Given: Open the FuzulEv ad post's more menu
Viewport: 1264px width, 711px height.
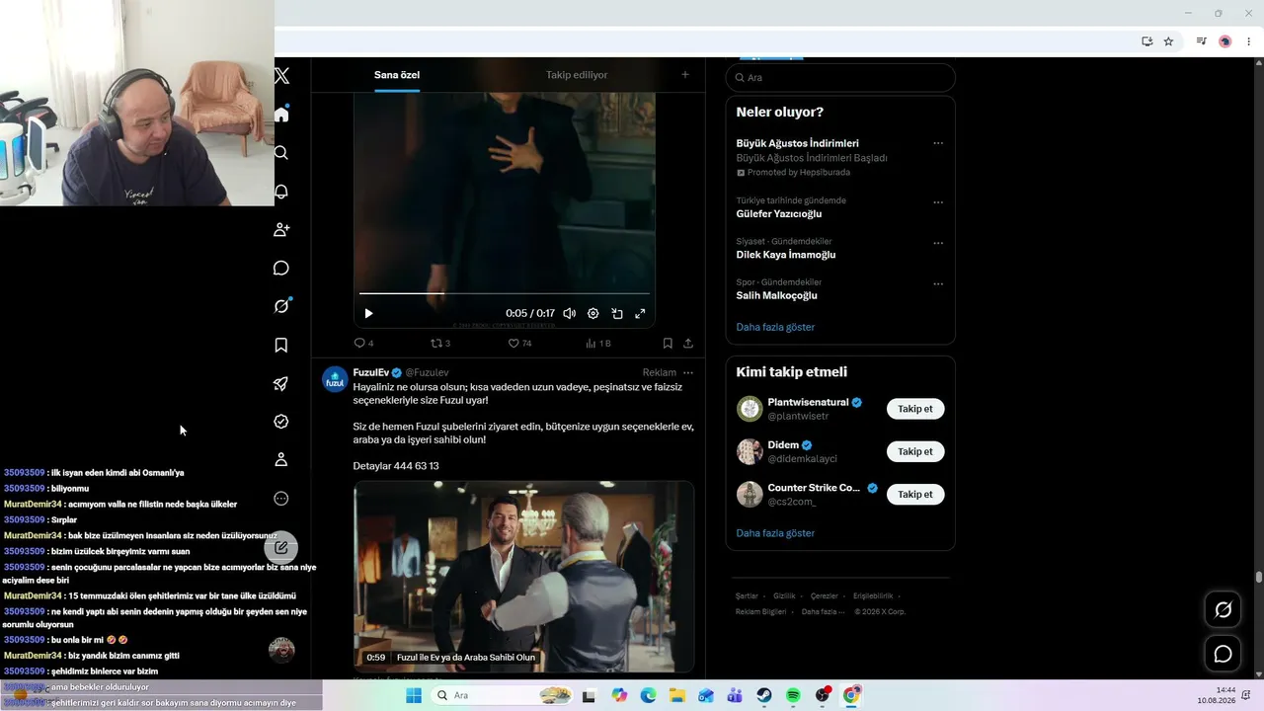Looking at the screenshot, I should point(688,372).
